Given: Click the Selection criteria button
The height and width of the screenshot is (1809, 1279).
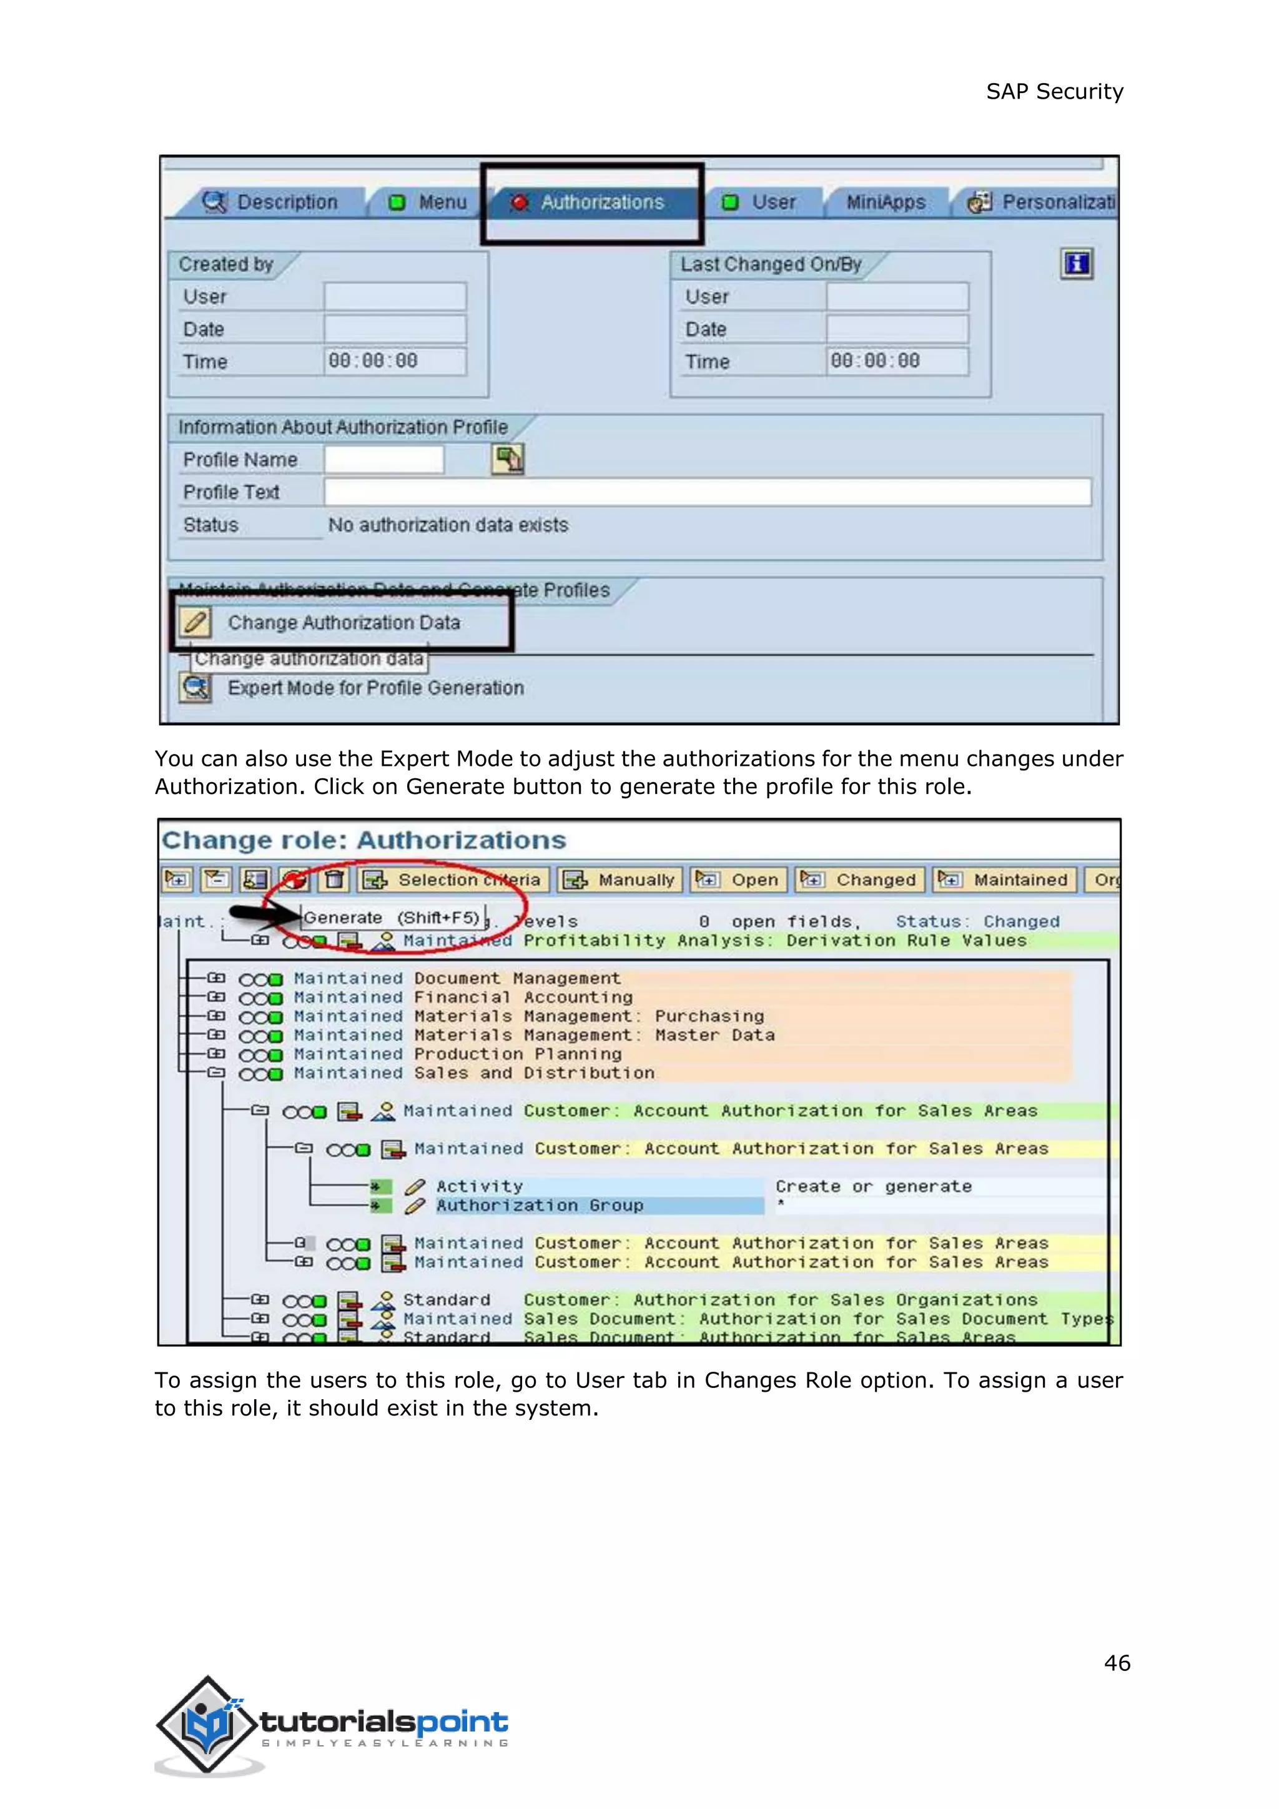Looking at the screenshot, I should point(452,880).
